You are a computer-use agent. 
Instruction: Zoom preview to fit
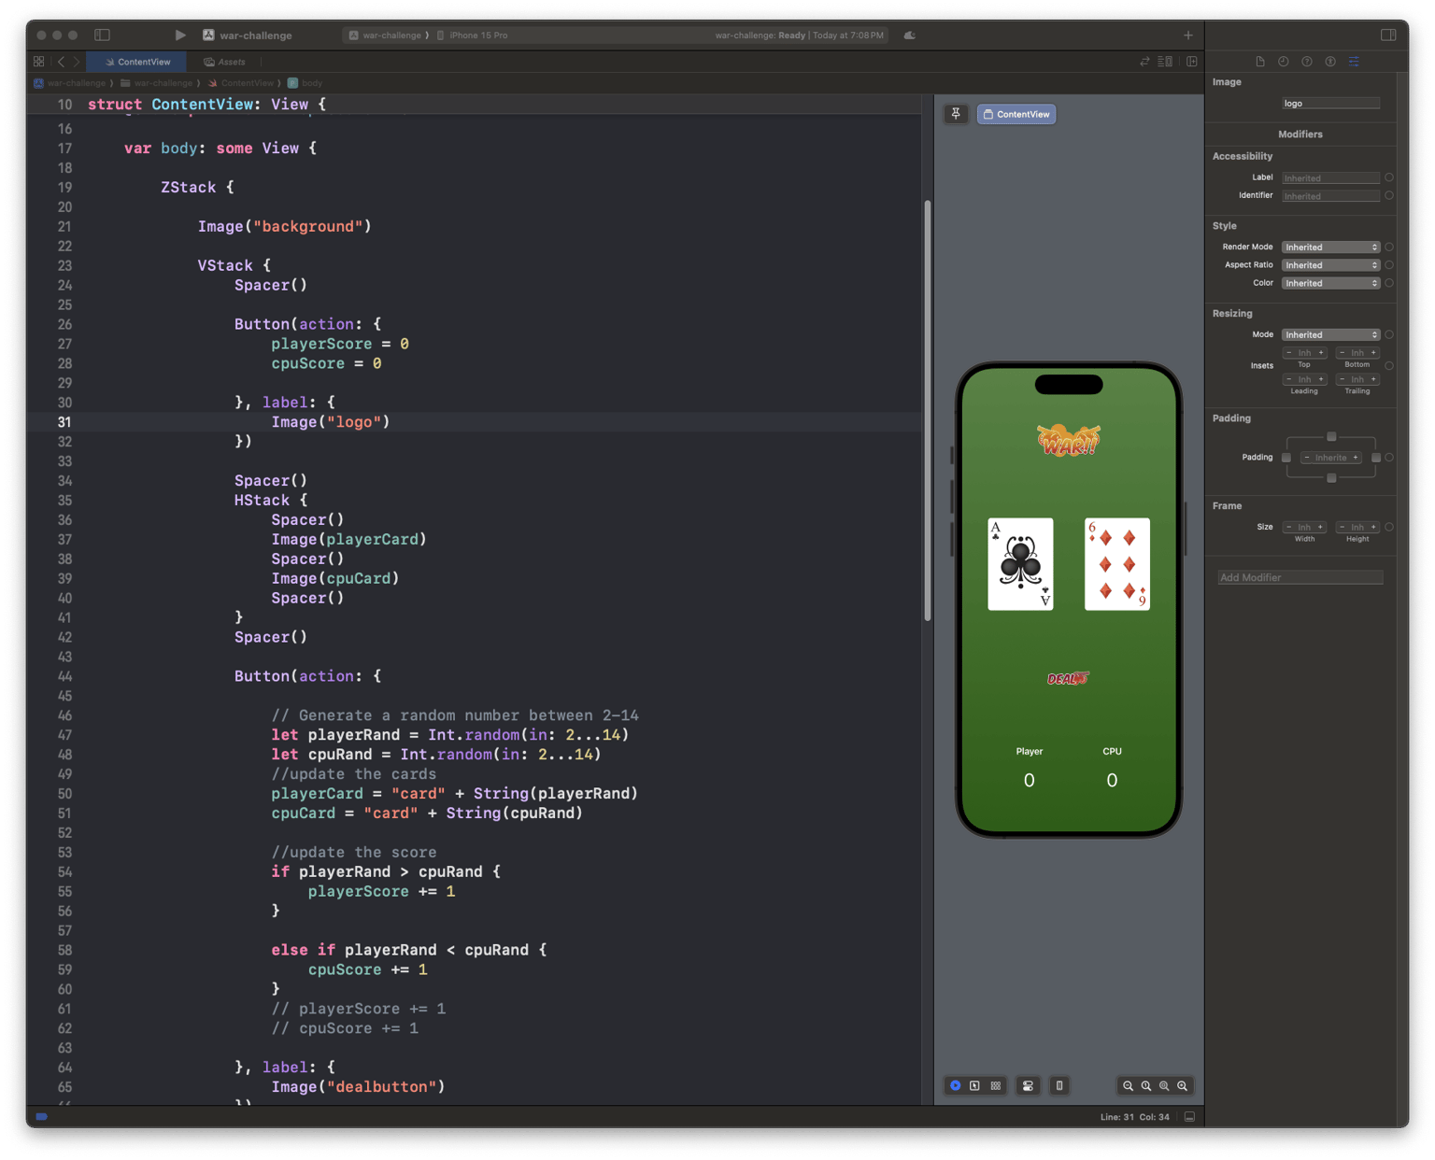pyautogui.click(x=1164, y=1085)
